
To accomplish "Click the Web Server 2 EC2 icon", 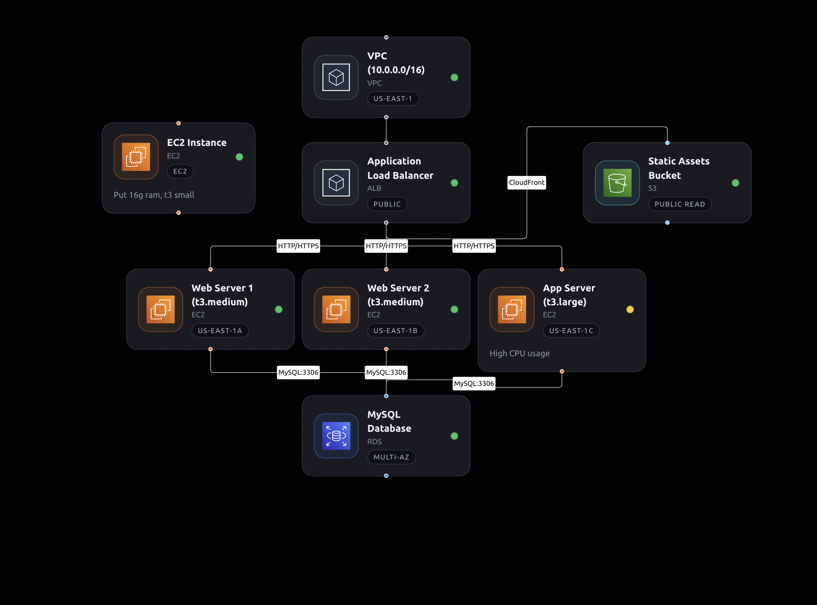I will [x=336, y=309].
